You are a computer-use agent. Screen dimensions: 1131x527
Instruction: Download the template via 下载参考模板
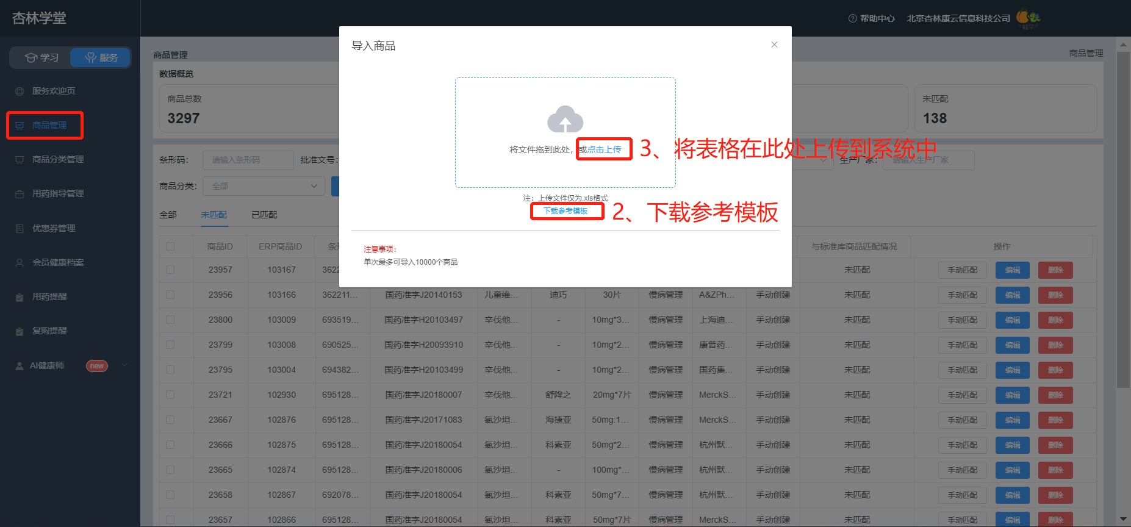point(565,211)
